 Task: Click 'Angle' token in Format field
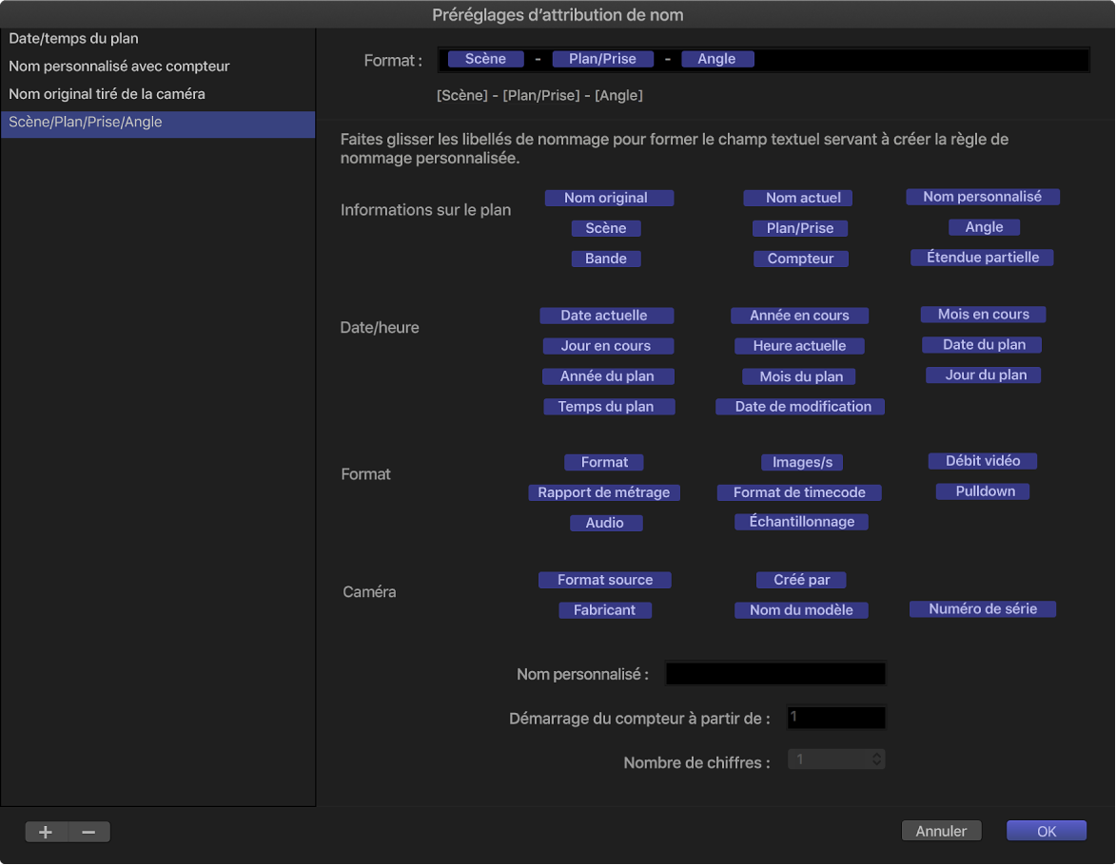pos(716,59)
